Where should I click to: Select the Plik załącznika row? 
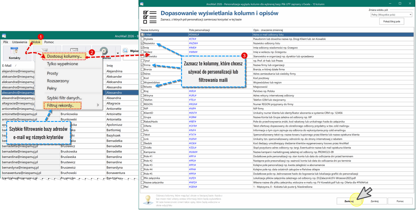tap(277, 178)
